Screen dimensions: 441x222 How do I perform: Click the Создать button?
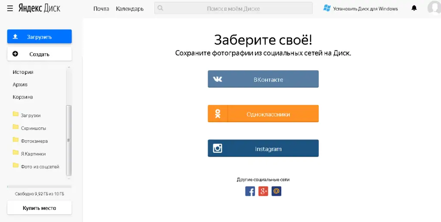(x=39, y=54)
